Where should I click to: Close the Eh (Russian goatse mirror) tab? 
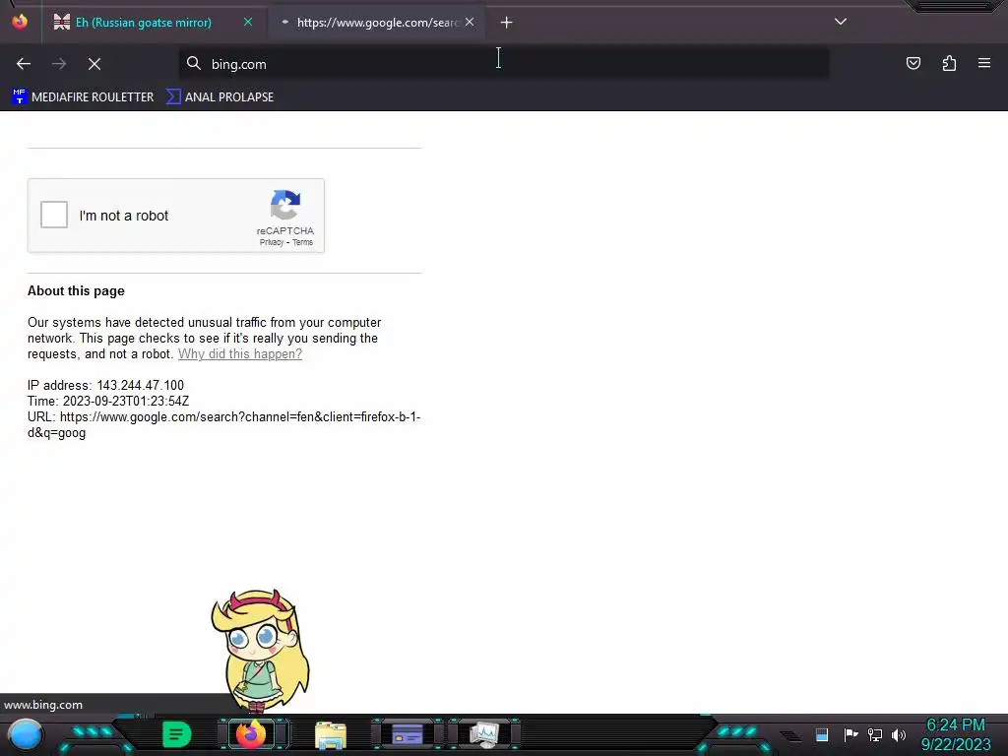tap(248, 22)
